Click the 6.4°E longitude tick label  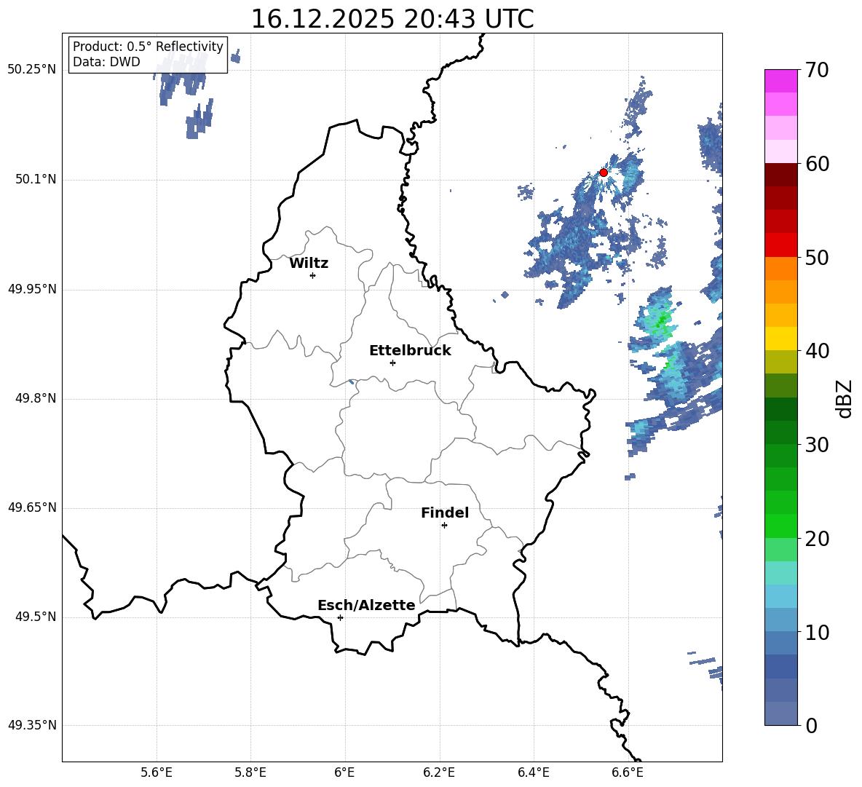point(533,772)
